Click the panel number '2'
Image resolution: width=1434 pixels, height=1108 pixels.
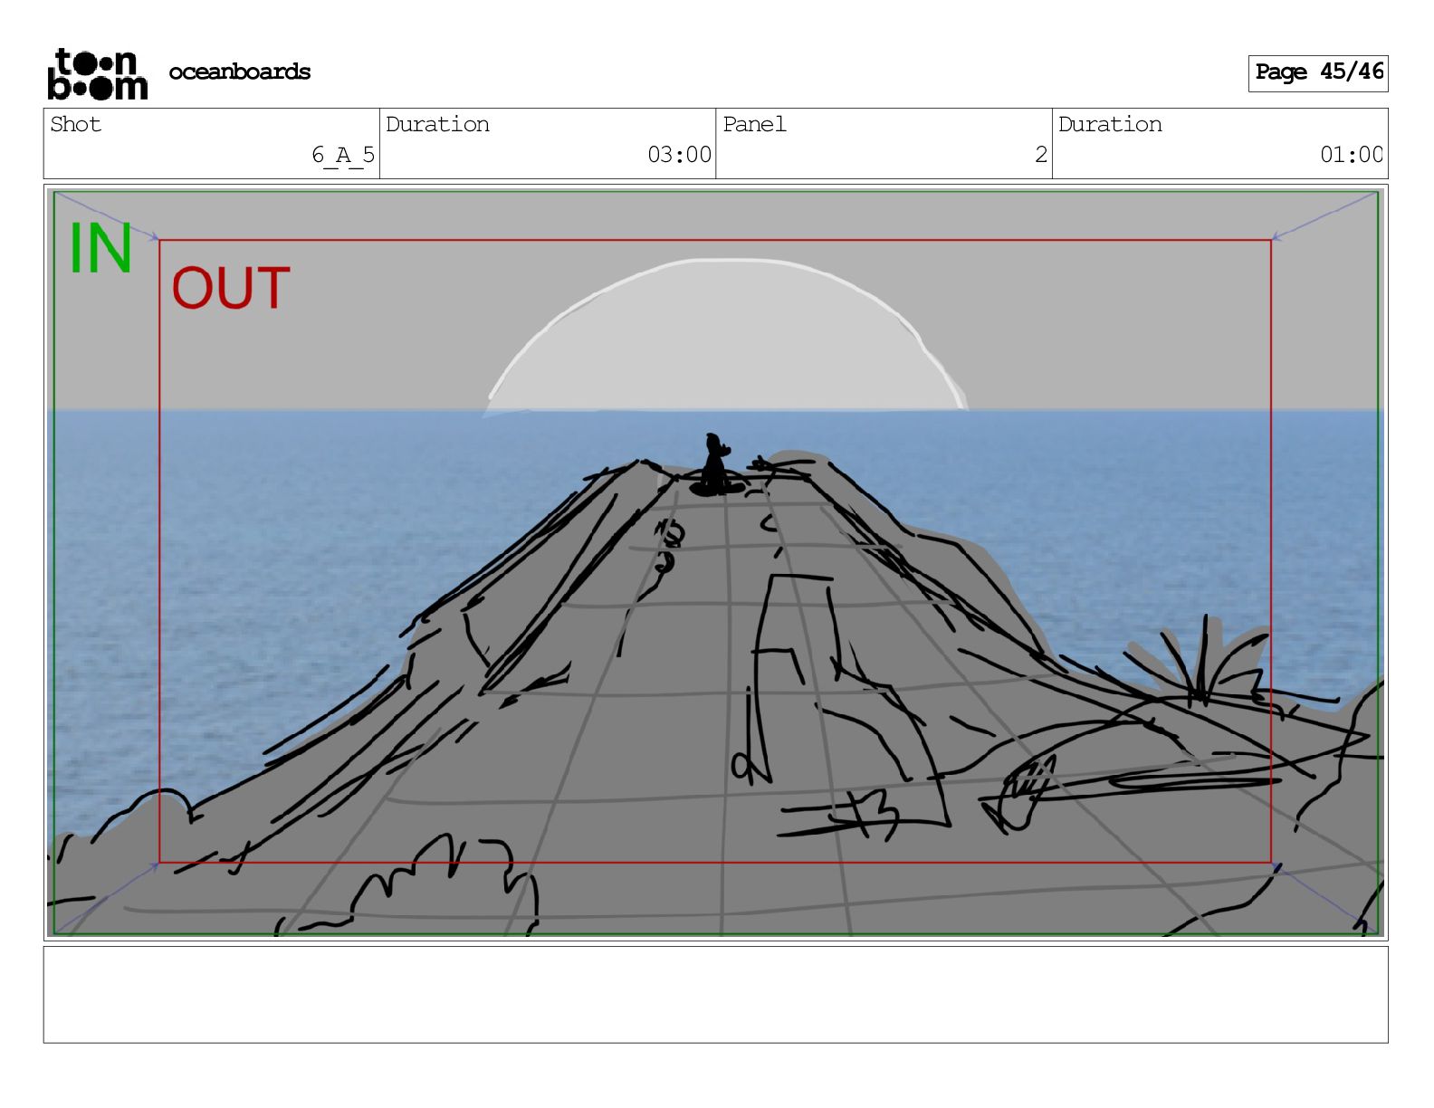[x=1041, y=155]
